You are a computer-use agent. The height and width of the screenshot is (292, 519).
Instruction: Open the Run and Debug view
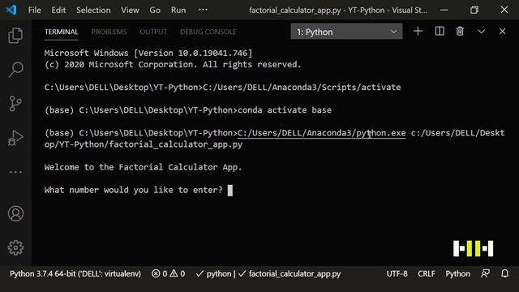point(15,138)
